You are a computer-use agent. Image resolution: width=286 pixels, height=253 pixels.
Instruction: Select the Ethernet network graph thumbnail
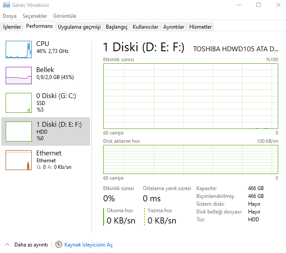click(19, 160)
